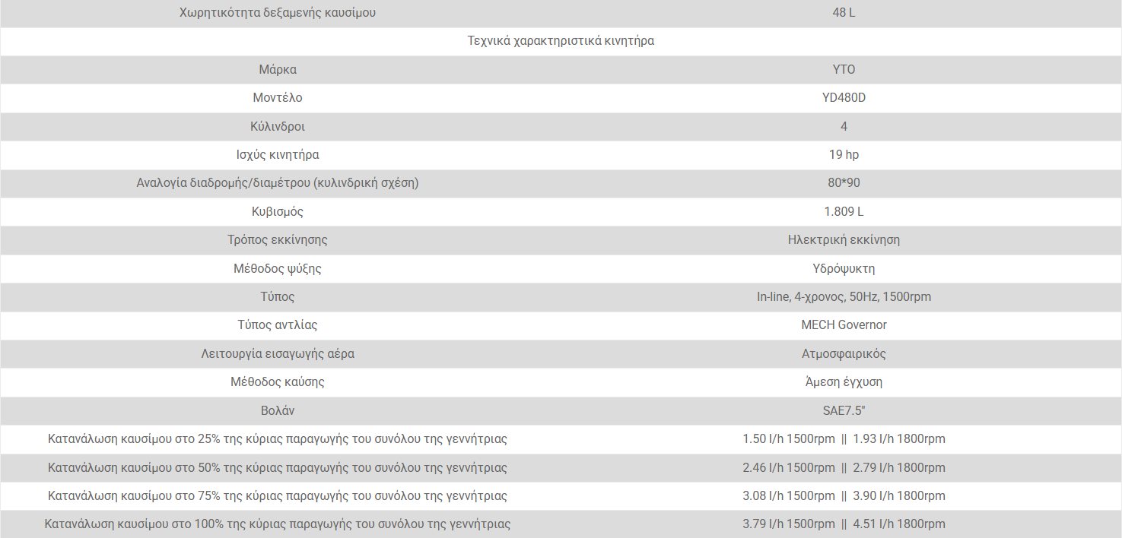Click the 'In-line, 4-χρονος, 50Hz, 1500rpm' type value

pos(844,297)
